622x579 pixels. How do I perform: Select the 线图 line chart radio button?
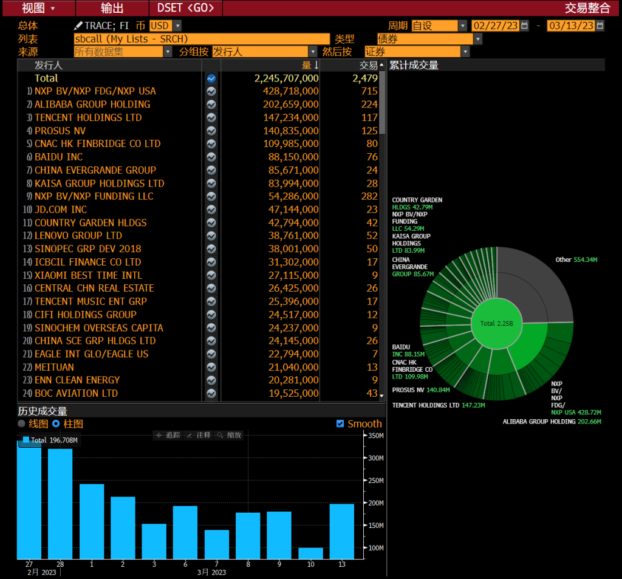coord(22,423)
